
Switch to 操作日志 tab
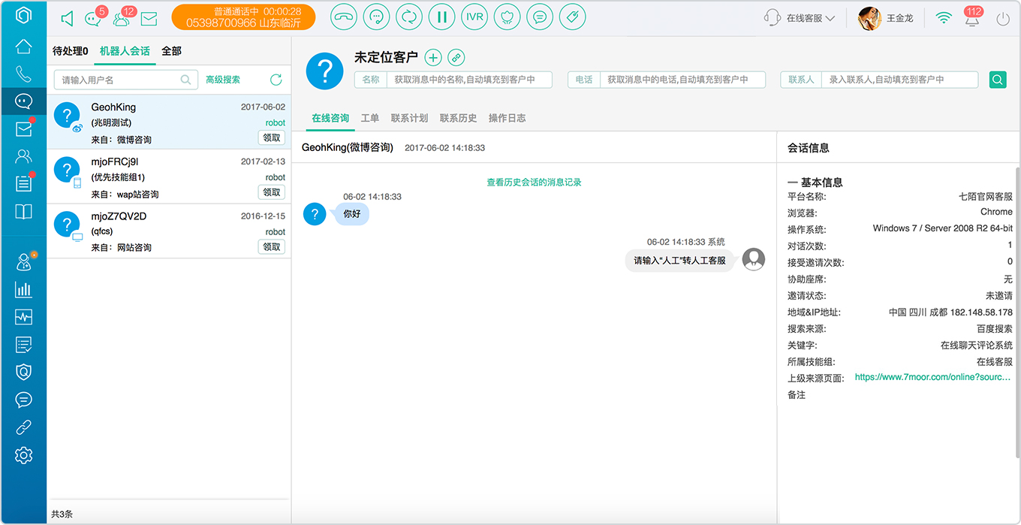coord(507,118)
